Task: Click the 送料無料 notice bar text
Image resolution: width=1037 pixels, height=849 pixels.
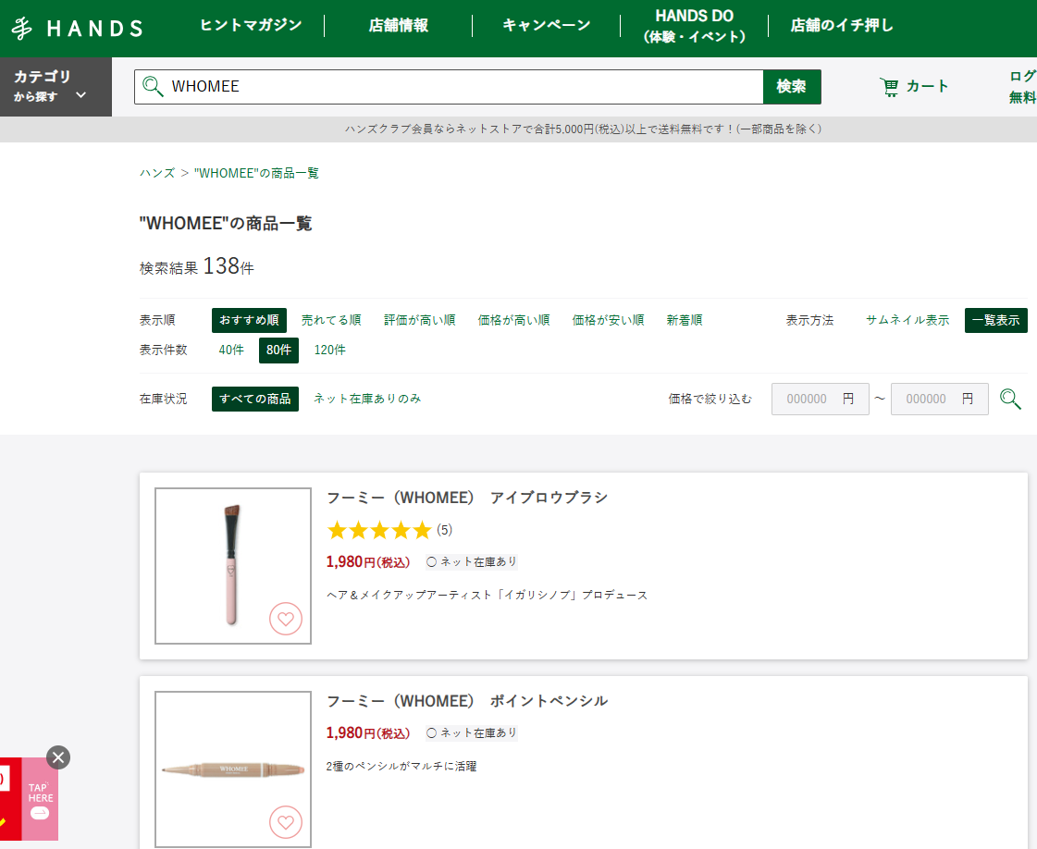Action: (x=583, y=129)
